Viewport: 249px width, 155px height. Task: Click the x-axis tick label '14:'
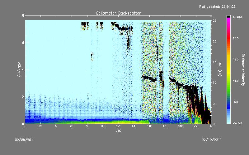pos(134,126)
